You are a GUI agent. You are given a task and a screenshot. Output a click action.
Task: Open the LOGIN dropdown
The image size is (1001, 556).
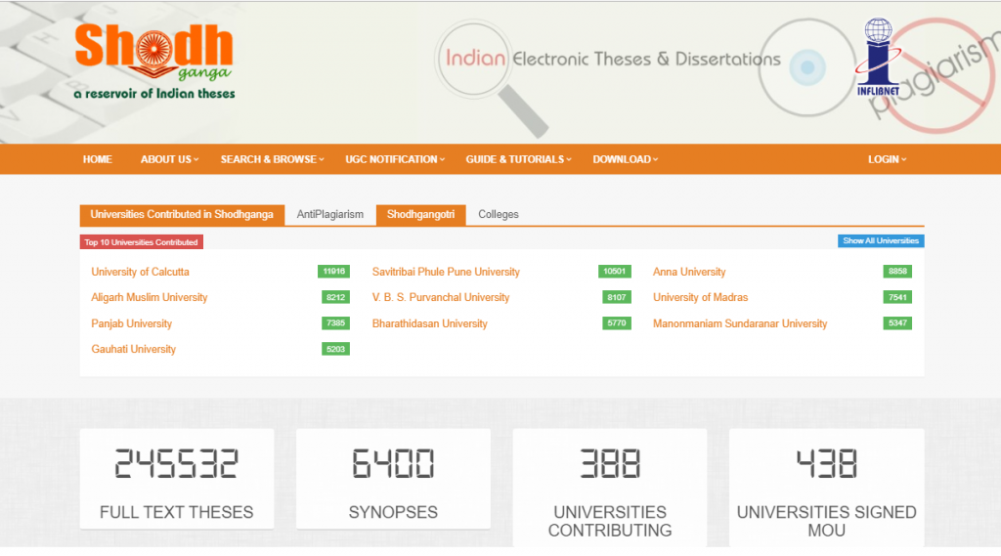(x=887, y=159)
